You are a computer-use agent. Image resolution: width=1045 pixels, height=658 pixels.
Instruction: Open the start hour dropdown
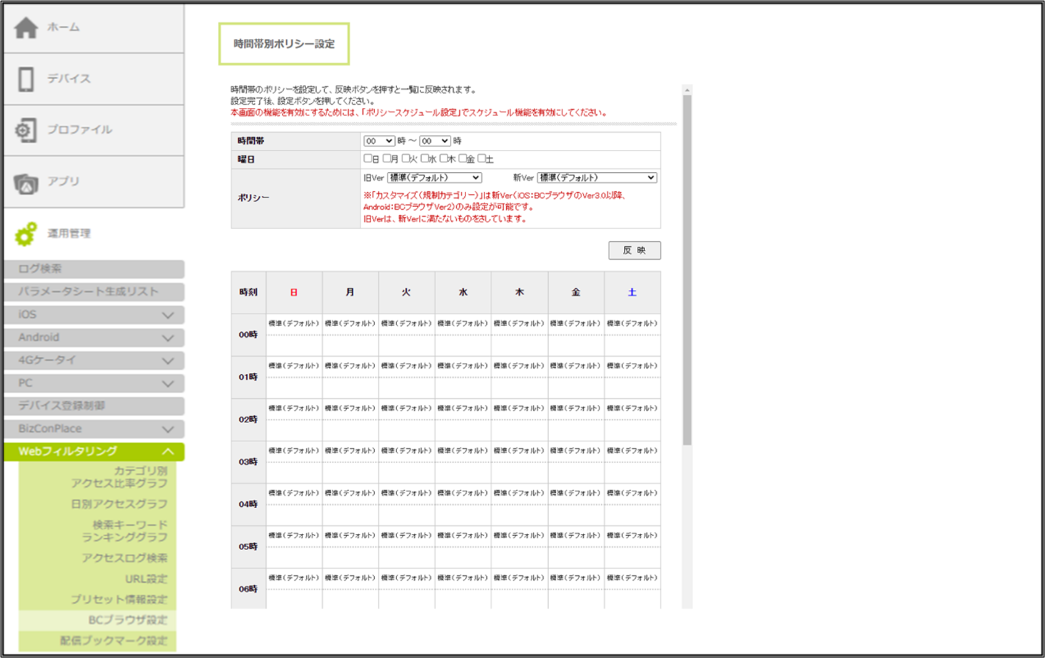coord(378,141)
